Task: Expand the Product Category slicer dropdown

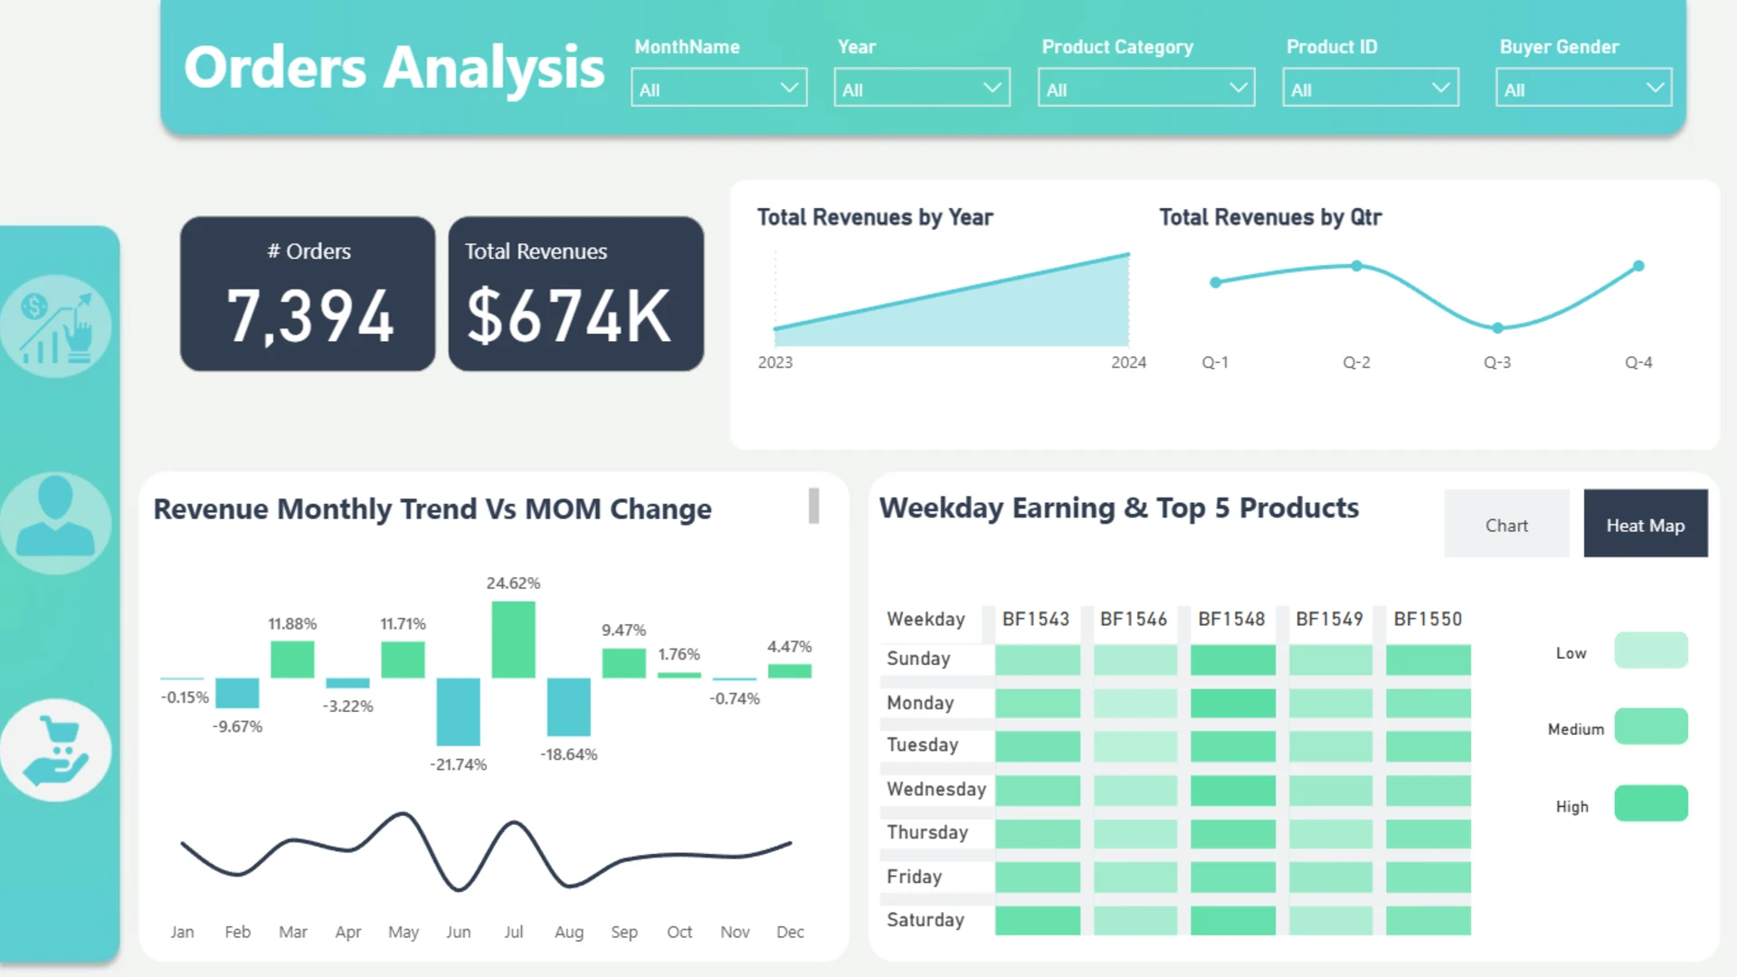Action: (x=1146, y=88)
